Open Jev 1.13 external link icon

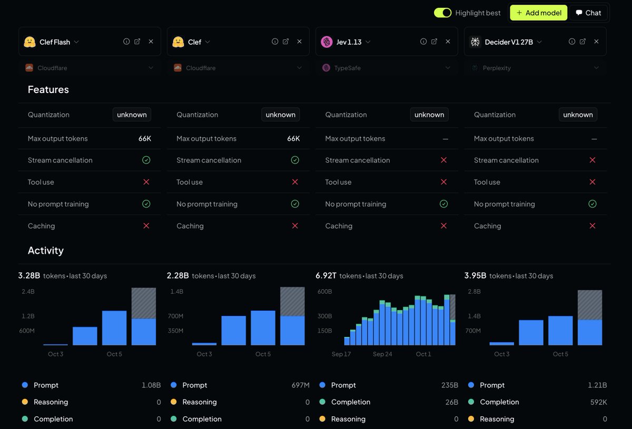pyautogui.click(x=434, y=42)
